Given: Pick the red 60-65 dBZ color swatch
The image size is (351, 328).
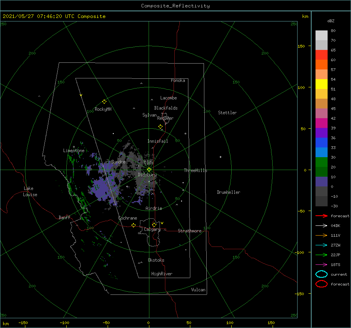Looking at the screenshot, I should pyautogui.click(x=321, y=55).
